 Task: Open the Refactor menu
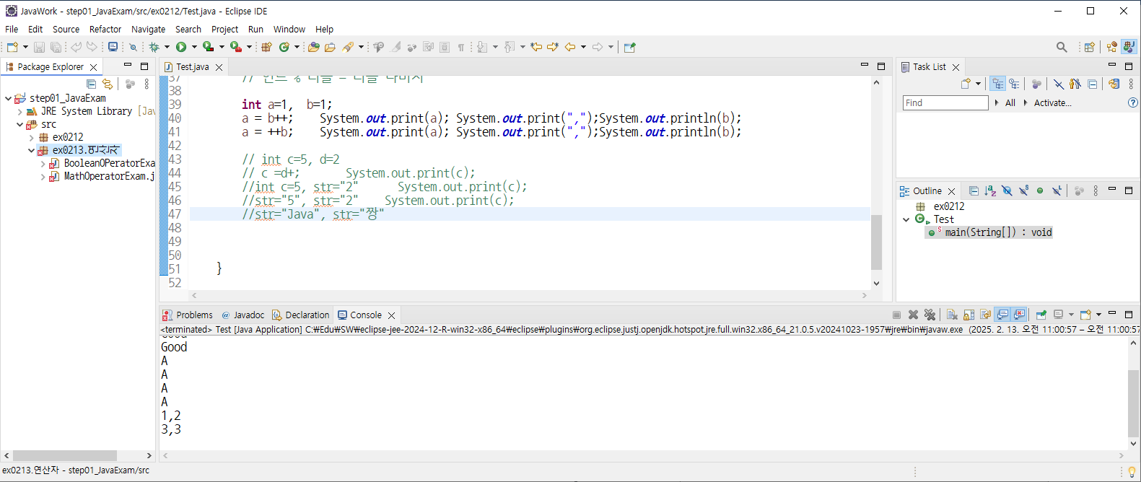coord(105,29)
